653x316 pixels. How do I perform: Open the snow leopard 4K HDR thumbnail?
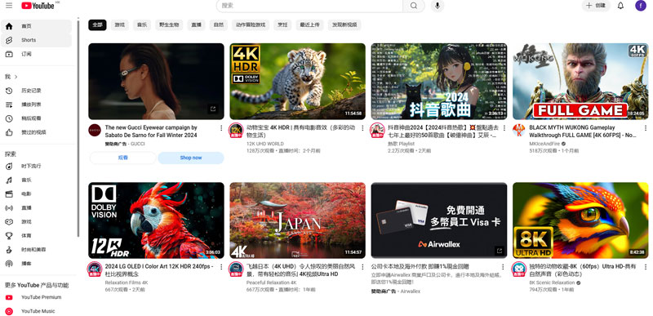[x=297, y=81]
